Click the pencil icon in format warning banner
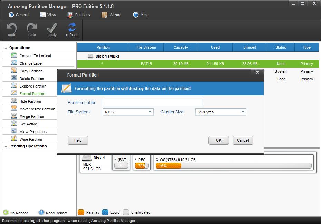 (x=67, y=88)
